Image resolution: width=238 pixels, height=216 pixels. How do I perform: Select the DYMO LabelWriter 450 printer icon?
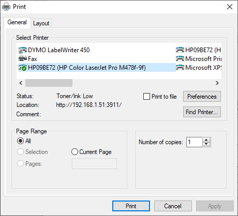pyautogui.click(x=23, y=50)
